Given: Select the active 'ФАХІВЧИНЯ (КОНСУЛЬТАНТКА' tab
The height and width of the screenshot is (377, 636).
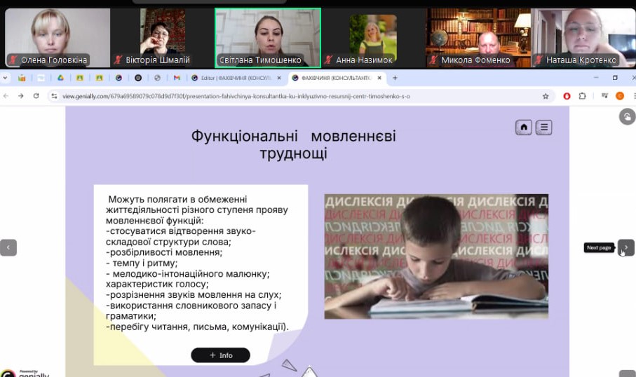Looking at the screenshot, I should [337, 78].
